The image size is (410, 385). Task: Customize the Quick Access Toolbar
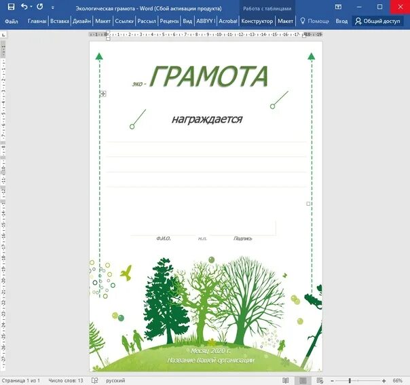(x=53, y=7)
